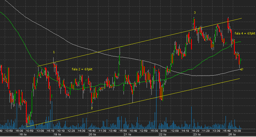Screen dimensions: 256x137
Task: Click wave label '2' below the low
Action: click(92, 108)
